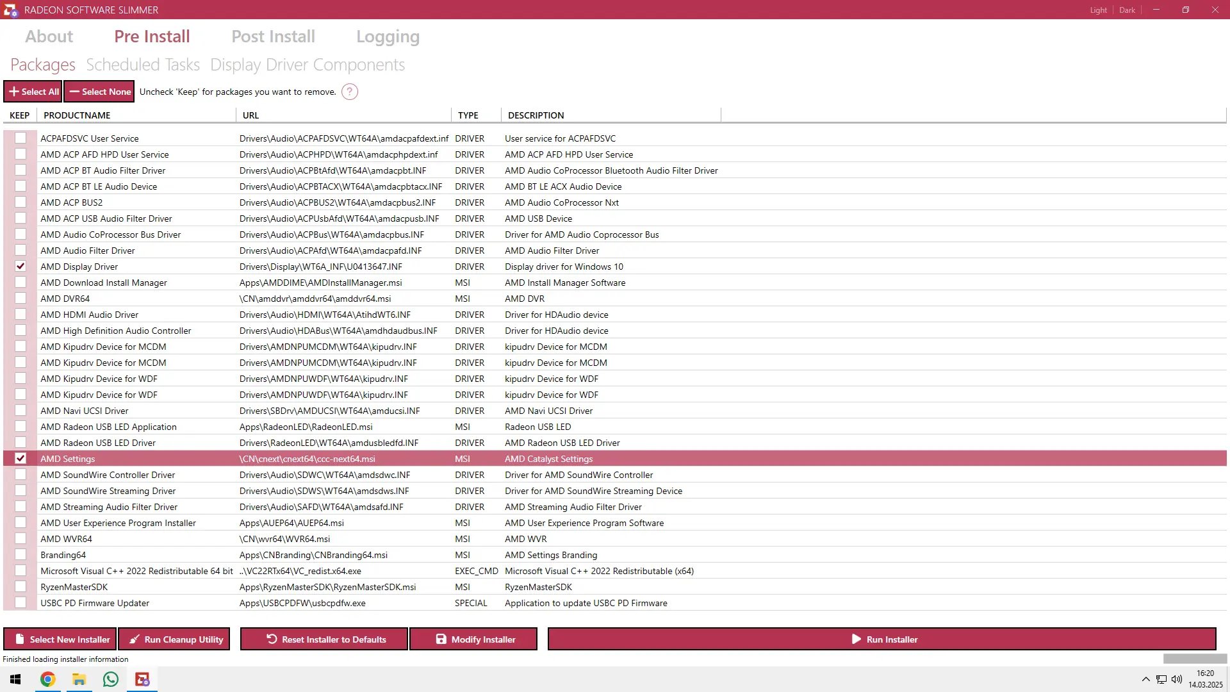Uncheck Keep for AMD Settings
This screenshot has width=1230, height=692.
[x=20, y=458]
